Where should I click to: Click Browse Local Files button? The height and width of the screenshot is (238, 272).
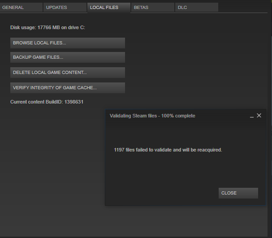pos(68,43)
